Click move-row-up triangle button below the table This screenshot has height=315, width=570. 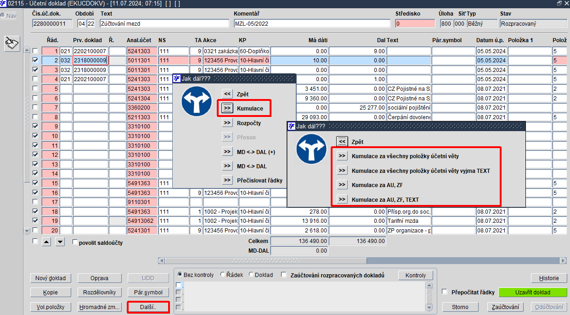[46, 242]
